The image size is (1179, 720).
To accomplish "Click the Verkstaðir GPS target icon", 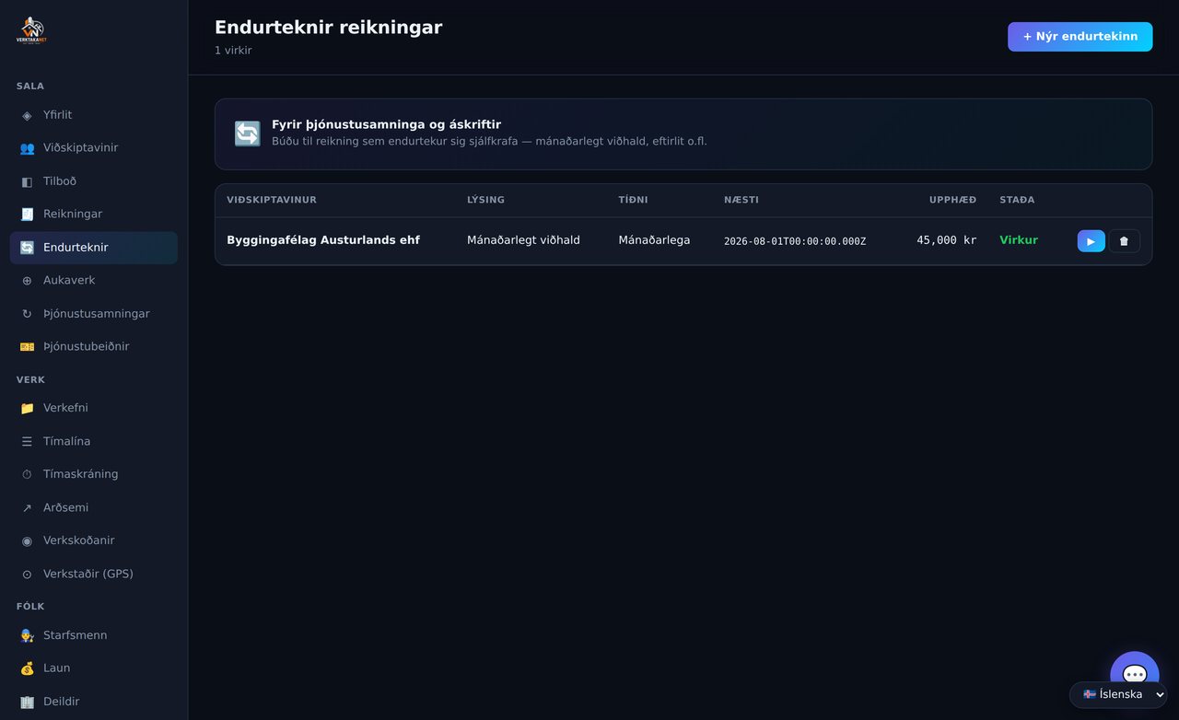I will (27, 574).
